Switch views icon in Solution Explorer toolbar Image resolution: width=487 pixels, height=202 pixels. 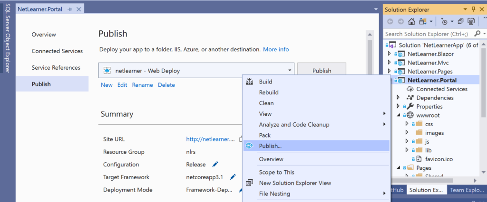[x=423, y=22]
